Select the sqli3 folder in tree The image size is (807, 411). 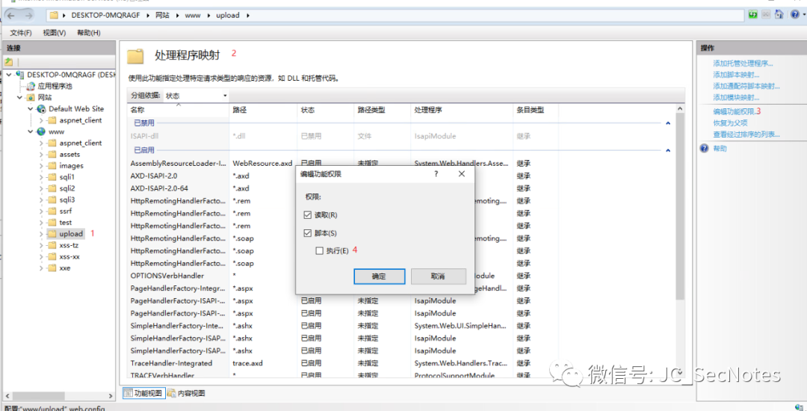[x=67, y=200]
